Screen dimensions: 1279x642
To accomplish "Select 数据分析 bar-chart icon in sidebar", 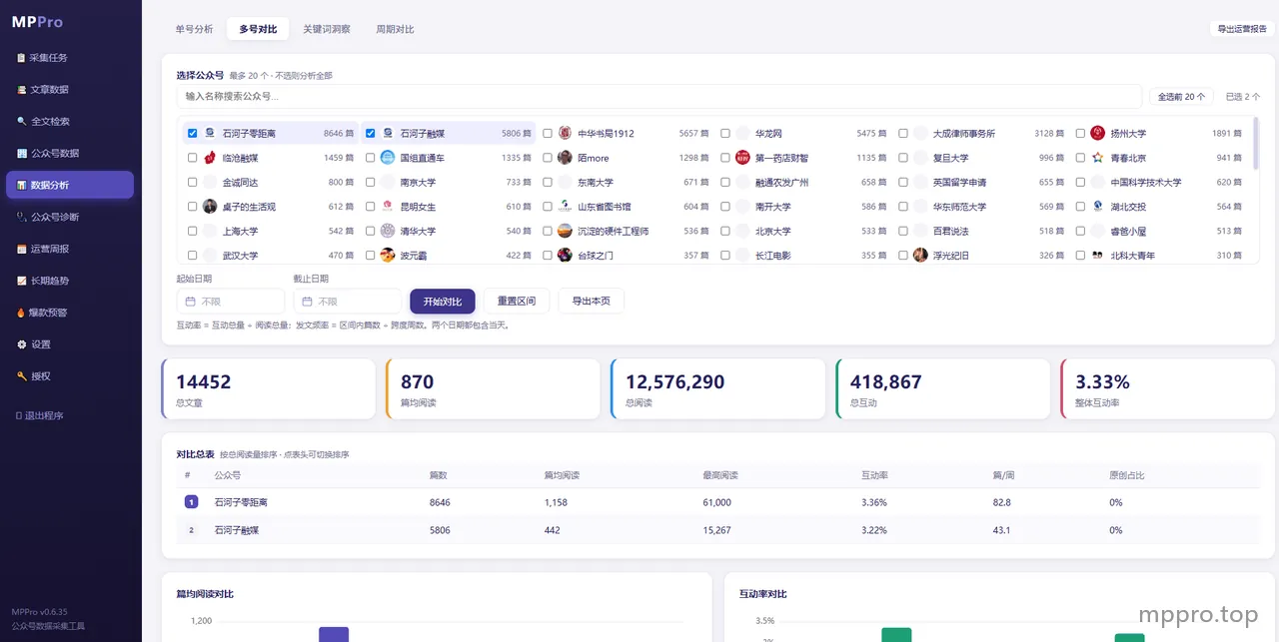I will coord(21,186).
